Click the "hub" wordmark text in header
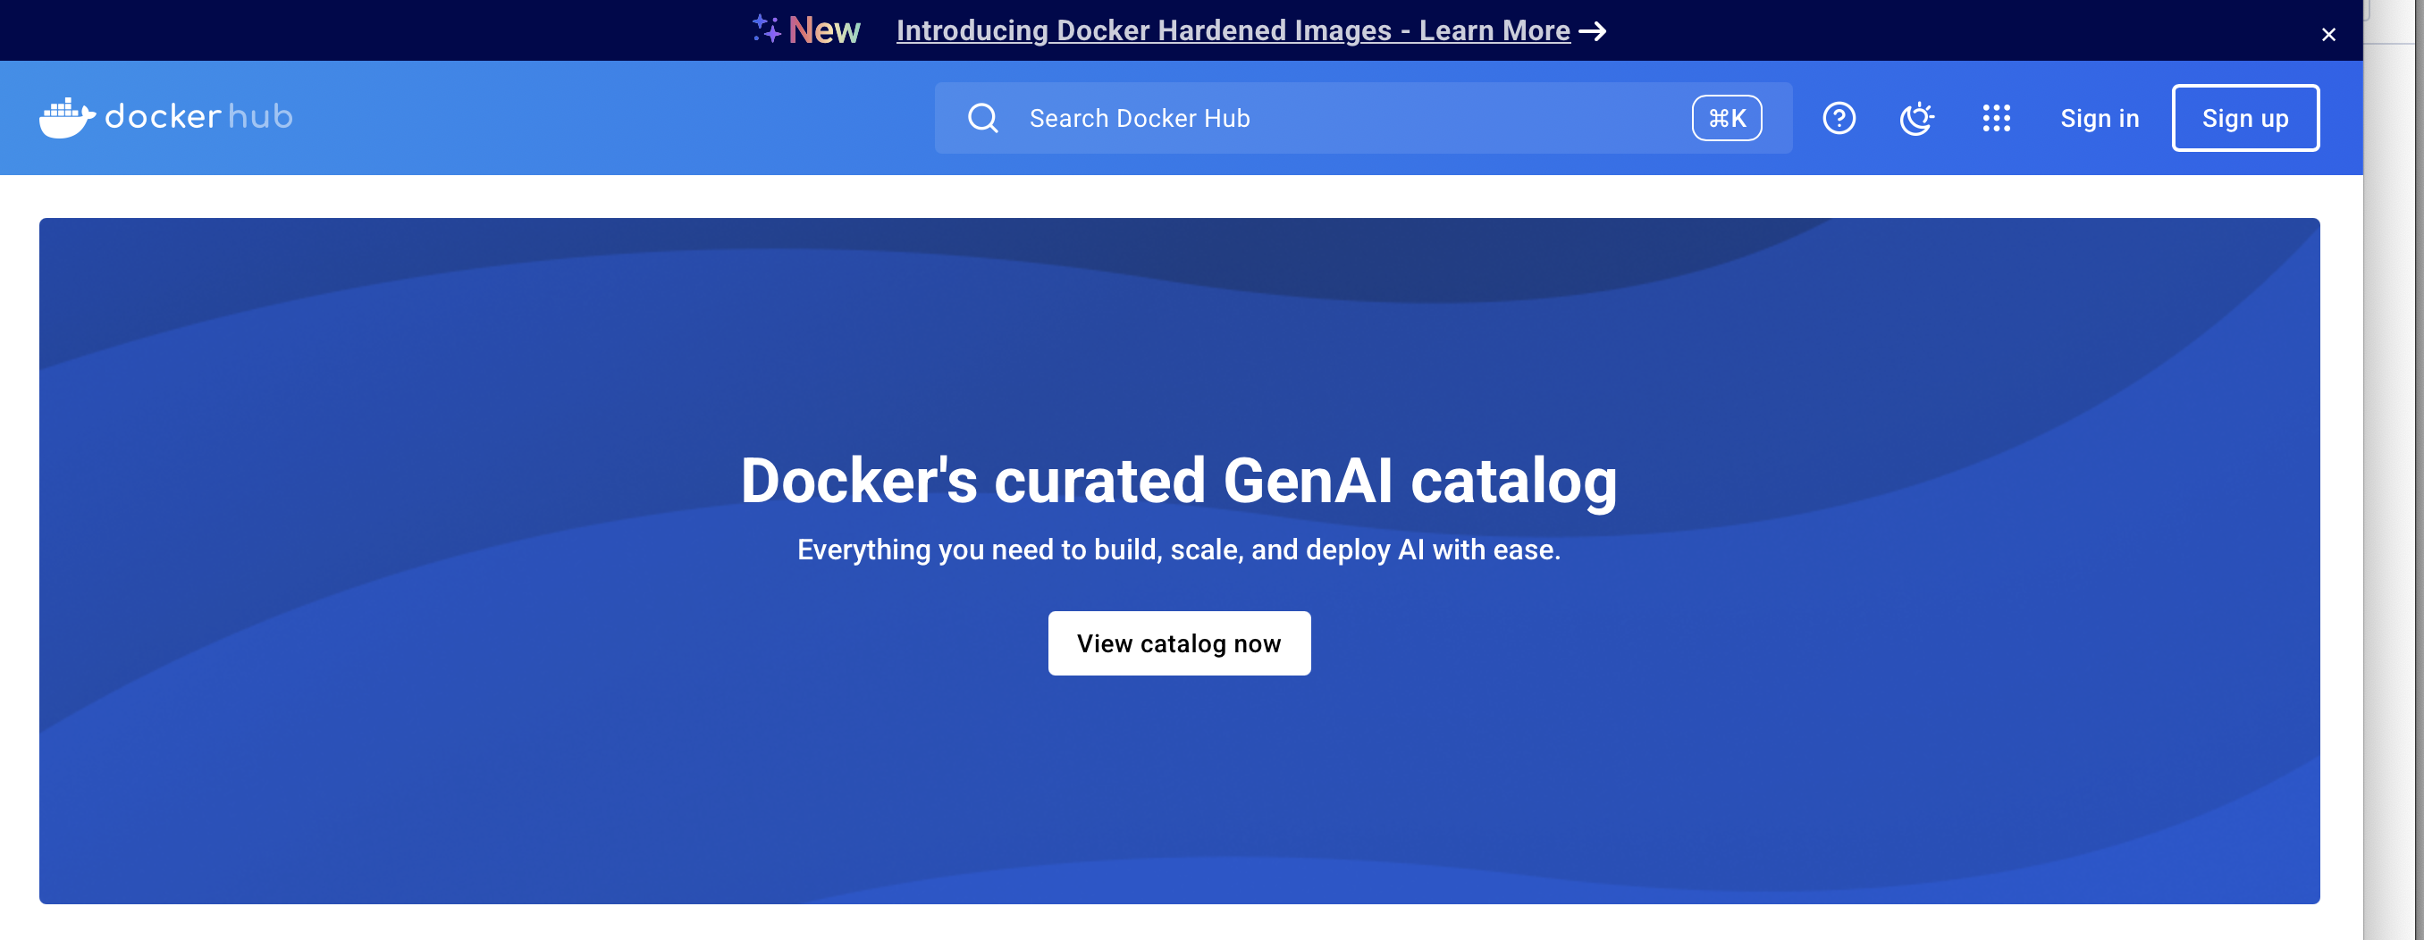 tap(260, 117)
